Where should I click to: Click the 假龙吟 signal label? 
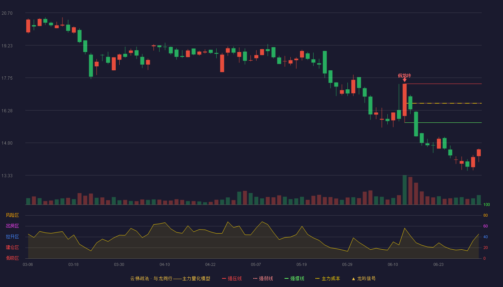(x=405, y=75)
